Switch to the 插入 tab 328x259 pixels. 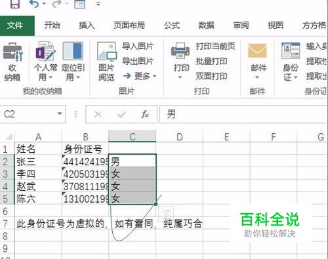click(87, 26)
